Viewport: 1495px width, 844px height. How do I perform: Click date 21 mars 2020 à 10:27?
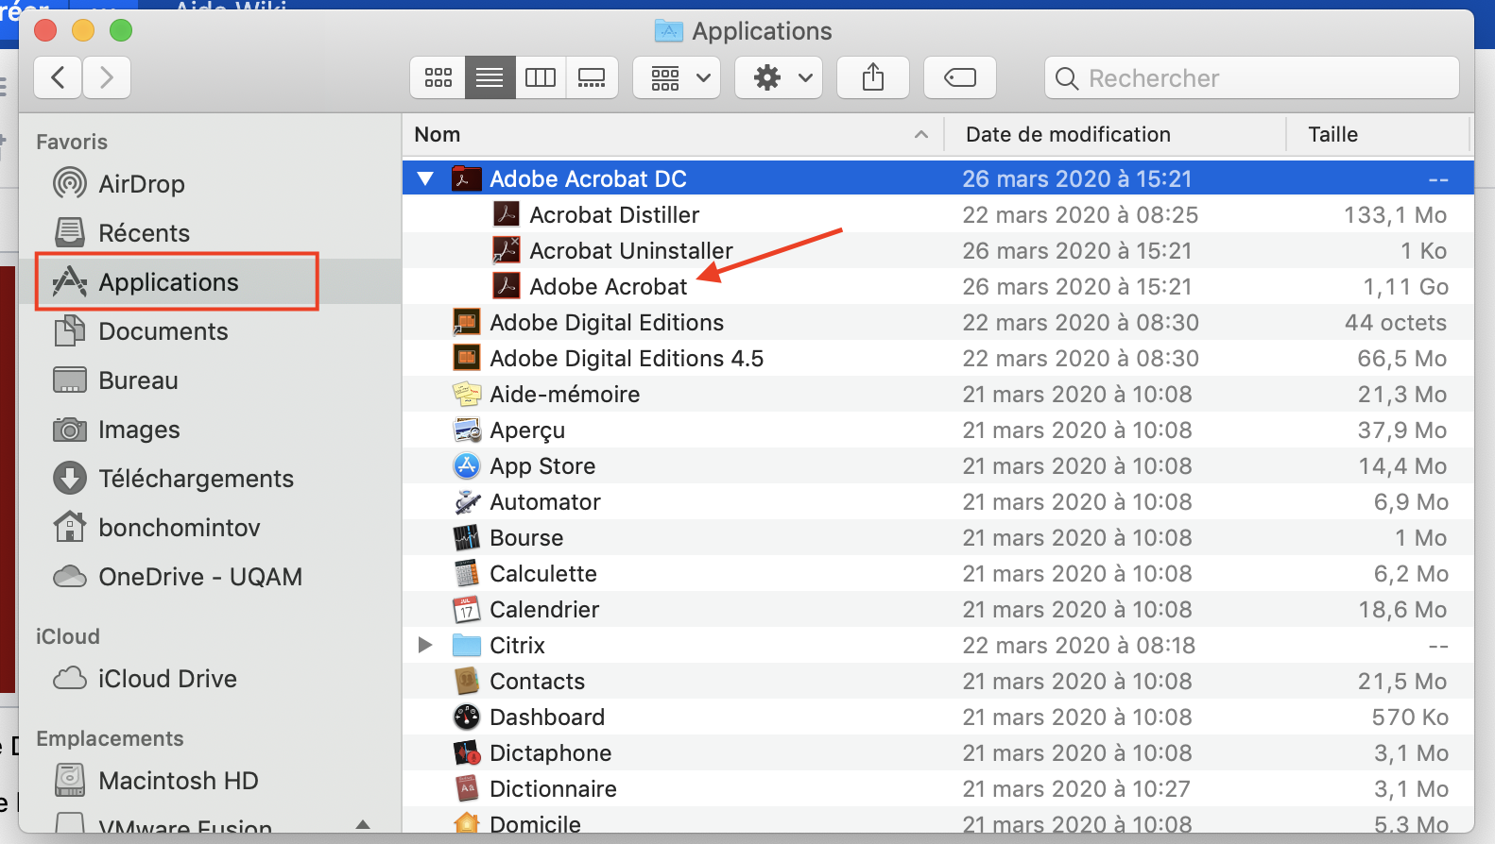pyautogui.click(x=1076, y=788)
